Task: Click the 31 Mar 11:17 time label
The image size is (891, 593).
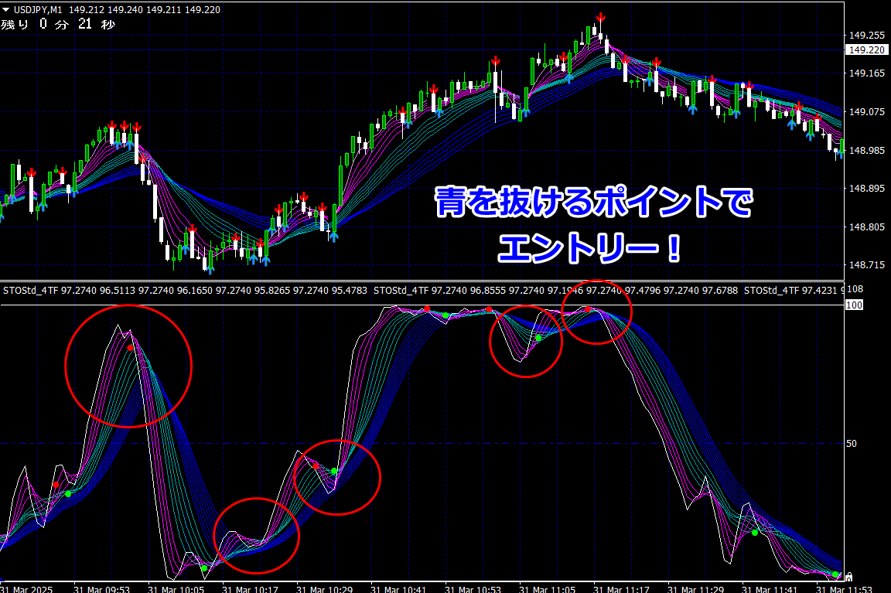Action: pyautogui.click(x=621, y=589)
